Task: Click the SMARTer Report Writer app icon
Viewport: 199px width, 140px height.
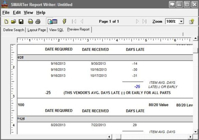Action: (5, 4)
